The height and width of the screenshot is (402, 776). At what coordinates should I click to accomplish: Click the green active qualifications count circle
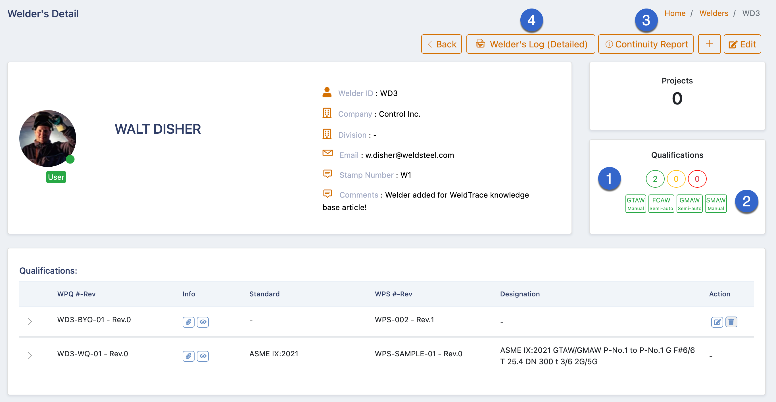[x=655, y=179]
